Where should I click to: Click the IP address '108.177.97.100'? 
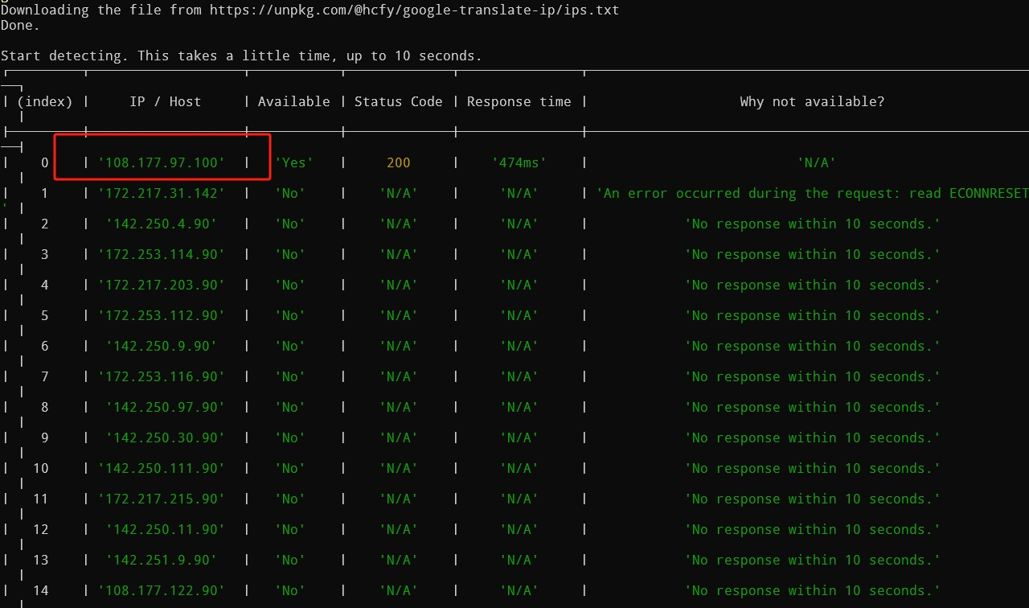162,162
